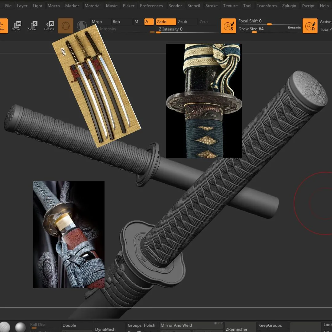Screen dimensions: 332x332
Task: Open the Transform menu
Action: pos(267,6)
